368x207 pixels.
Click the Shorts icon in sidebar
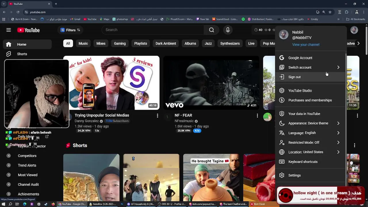pos(9,54)
